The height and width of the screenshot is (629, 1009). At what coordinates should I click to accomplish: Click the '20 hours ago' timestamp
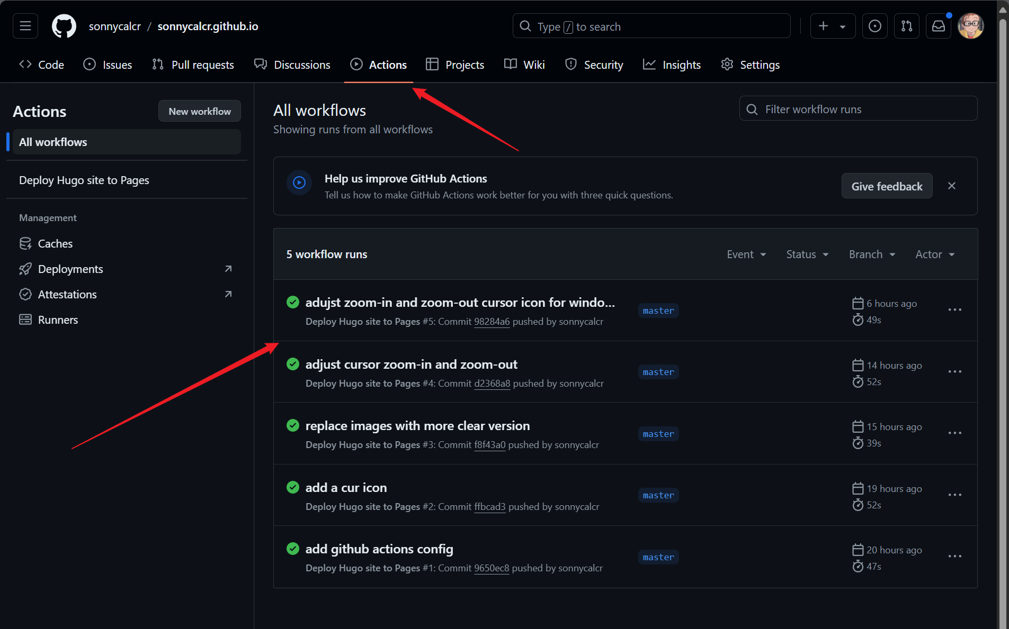894,550
